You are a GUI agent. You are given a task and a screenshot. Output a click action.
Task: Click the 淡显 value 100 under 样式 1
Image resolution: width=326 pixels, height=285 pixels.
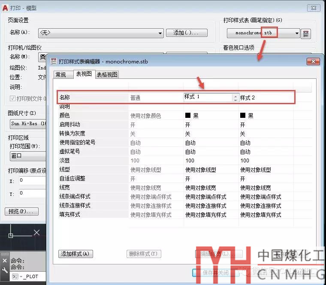pos(190,161)
